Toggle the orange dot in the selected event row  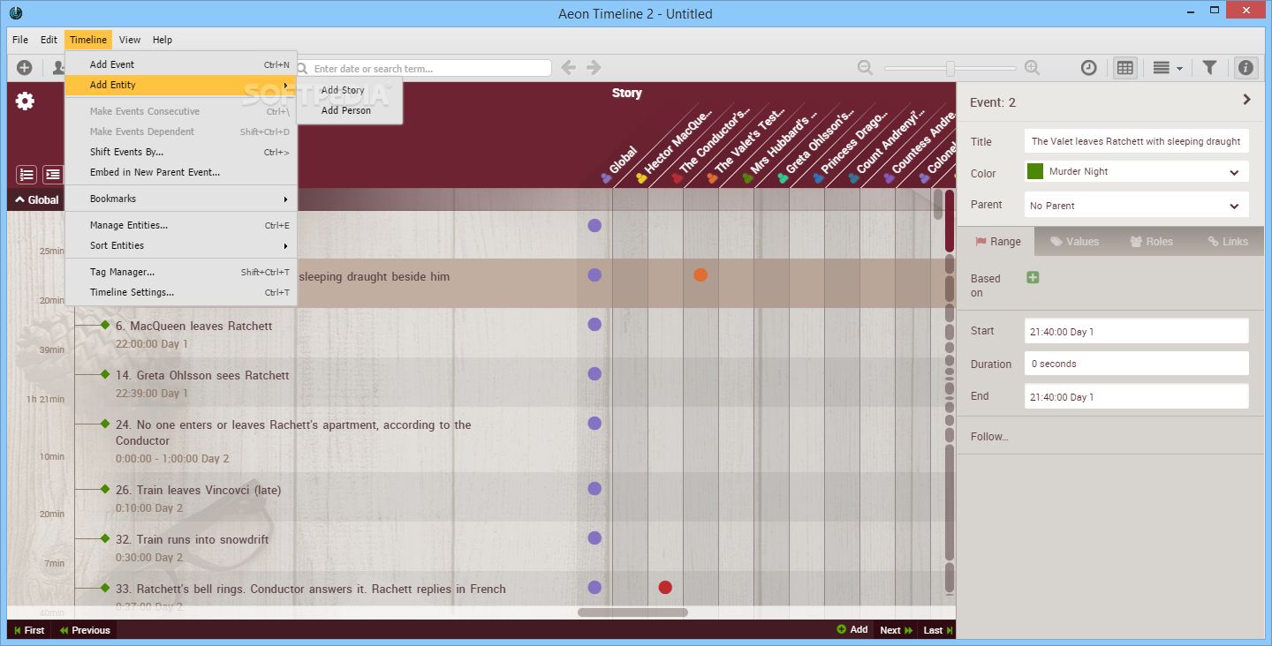click(700, 274)
